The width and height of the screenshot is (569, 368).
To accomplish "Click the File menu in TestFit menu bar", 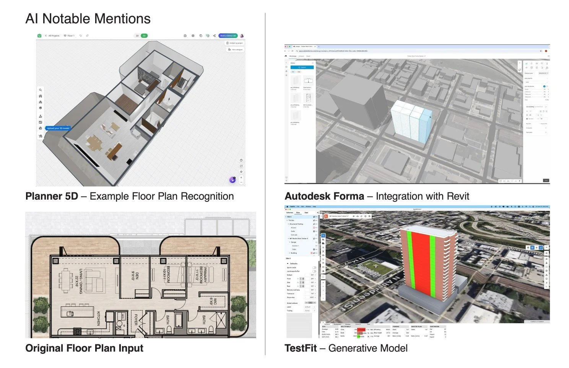I will pyautogui.click(x=298, y=207).
